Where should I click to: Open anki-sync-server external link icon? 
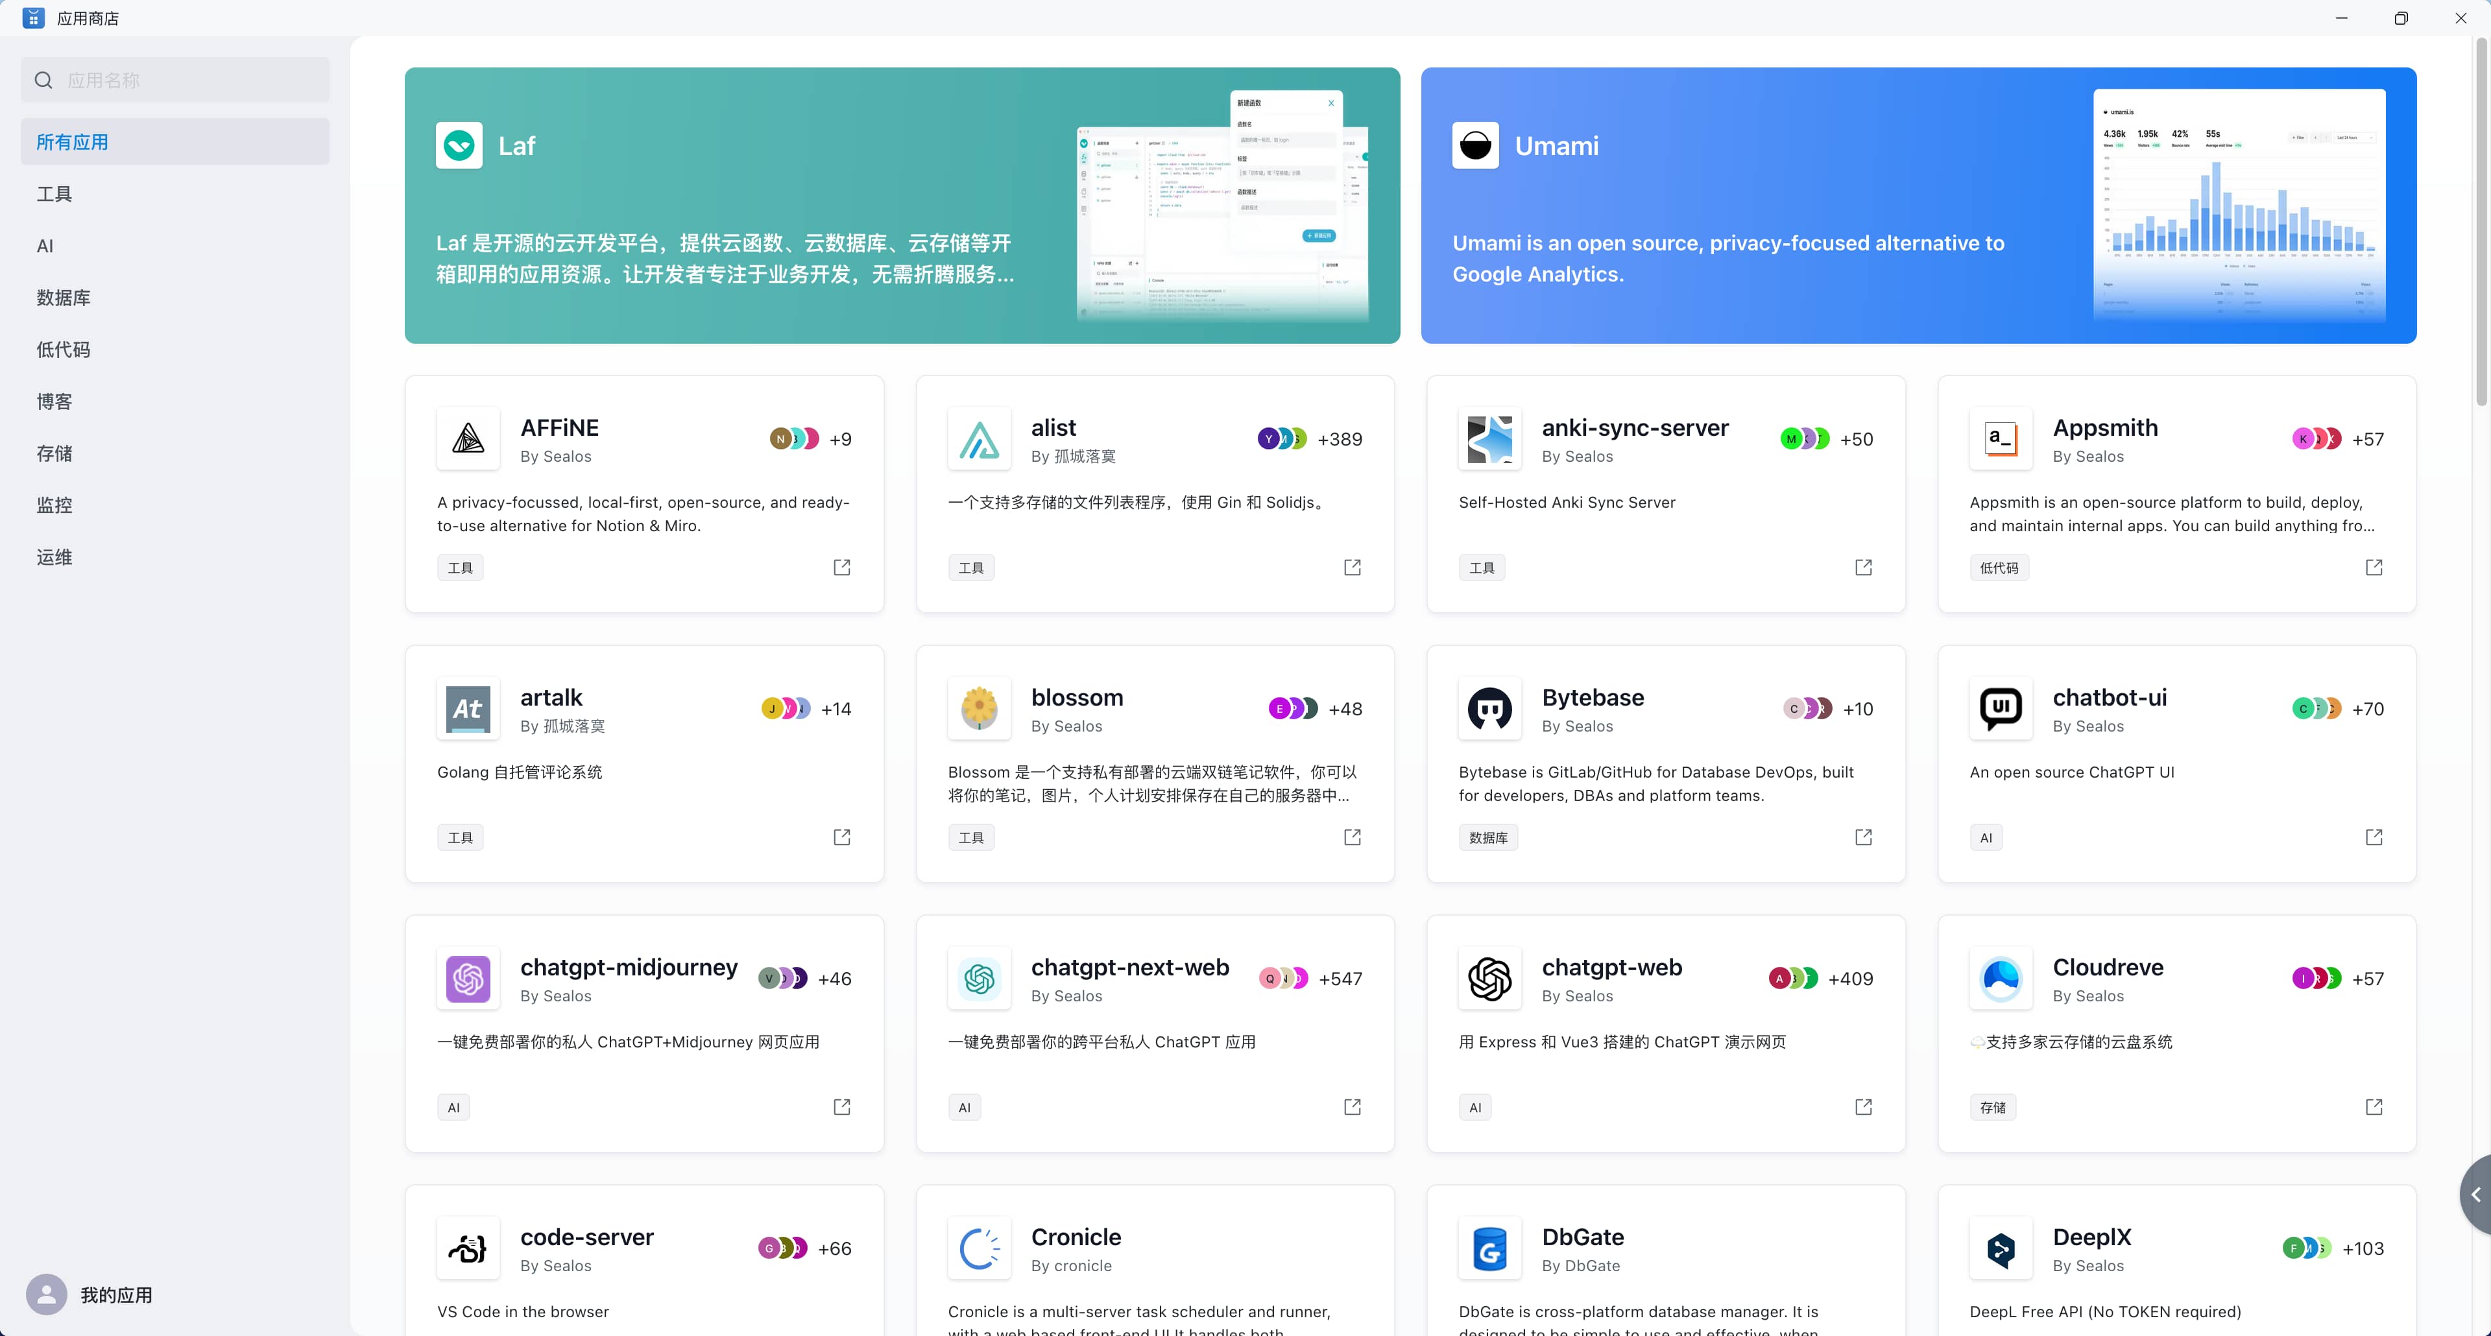coord(1862,567)
